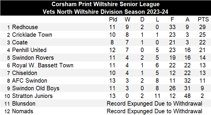Click the Nomads team name
211x115 pixels.
23,111
